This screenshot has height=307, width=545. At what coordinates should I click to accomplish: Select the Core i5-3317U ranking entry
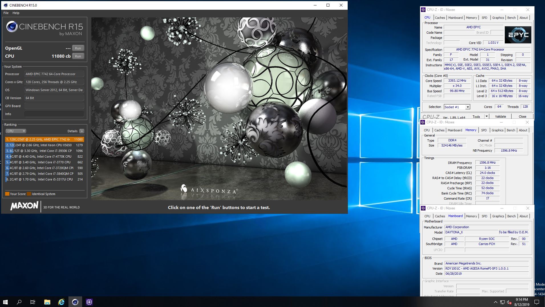[44, 179]
